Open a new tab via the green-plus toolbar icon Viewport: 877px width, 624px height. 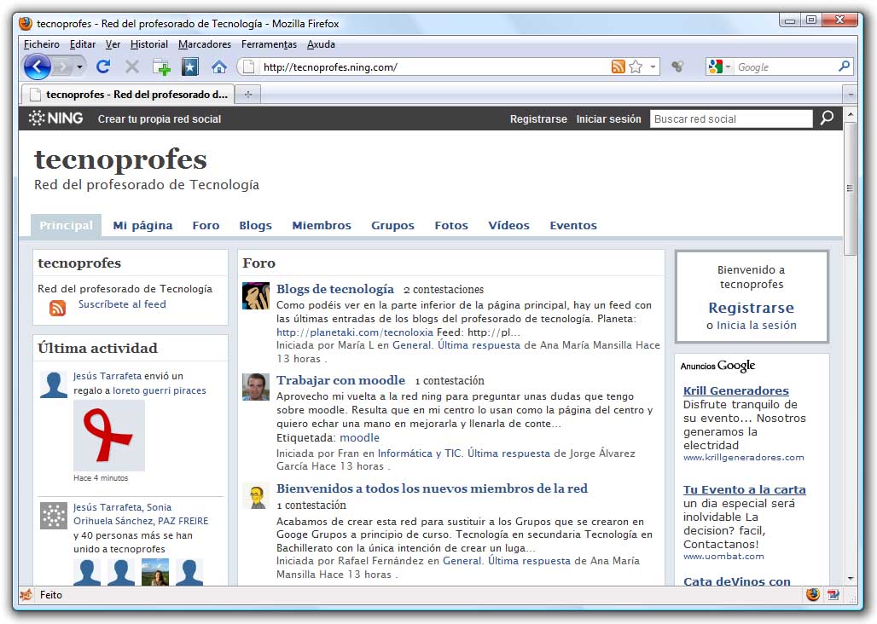[x=161, y=67]
